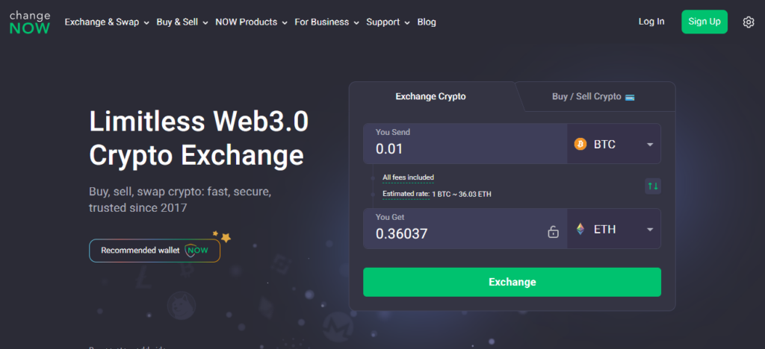Toggle the lock icon in You Get
The height and width of the screenshot is (349, 765).
point(553,231)
